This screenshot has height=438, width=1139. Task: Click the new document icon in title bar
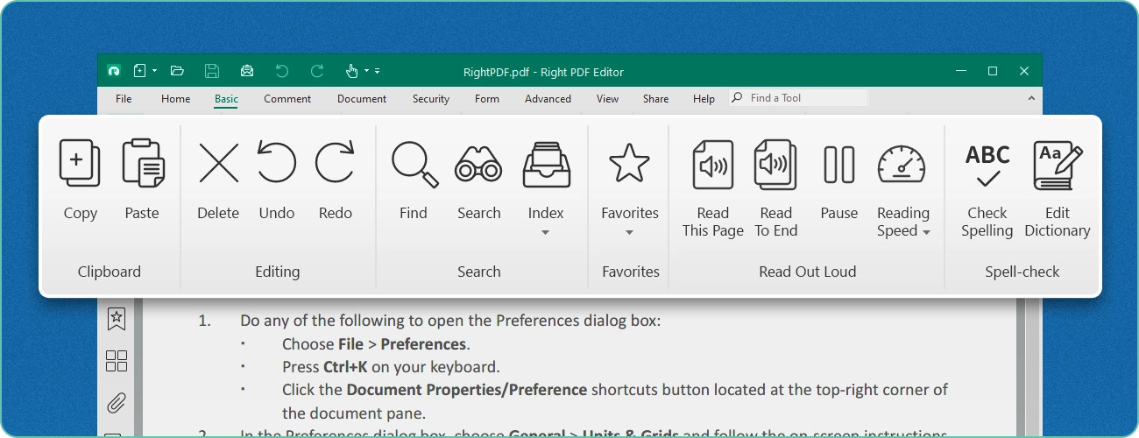click(140, 71)
